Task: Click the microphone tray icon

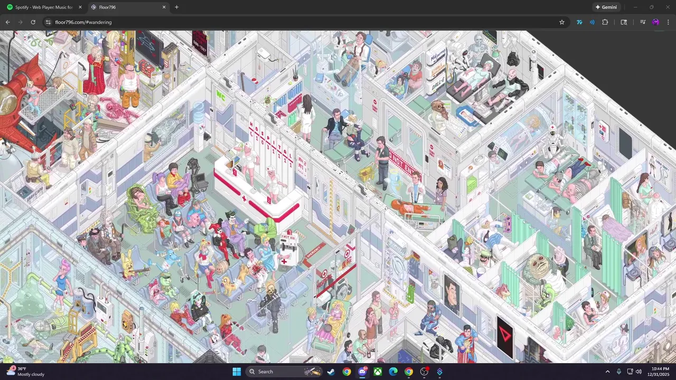Action: click(619, 372)
